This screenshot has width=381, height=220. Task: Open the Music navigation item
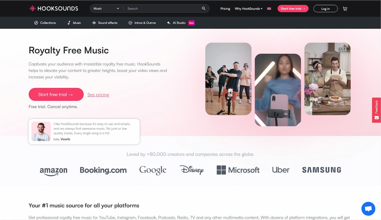(74, 23)
